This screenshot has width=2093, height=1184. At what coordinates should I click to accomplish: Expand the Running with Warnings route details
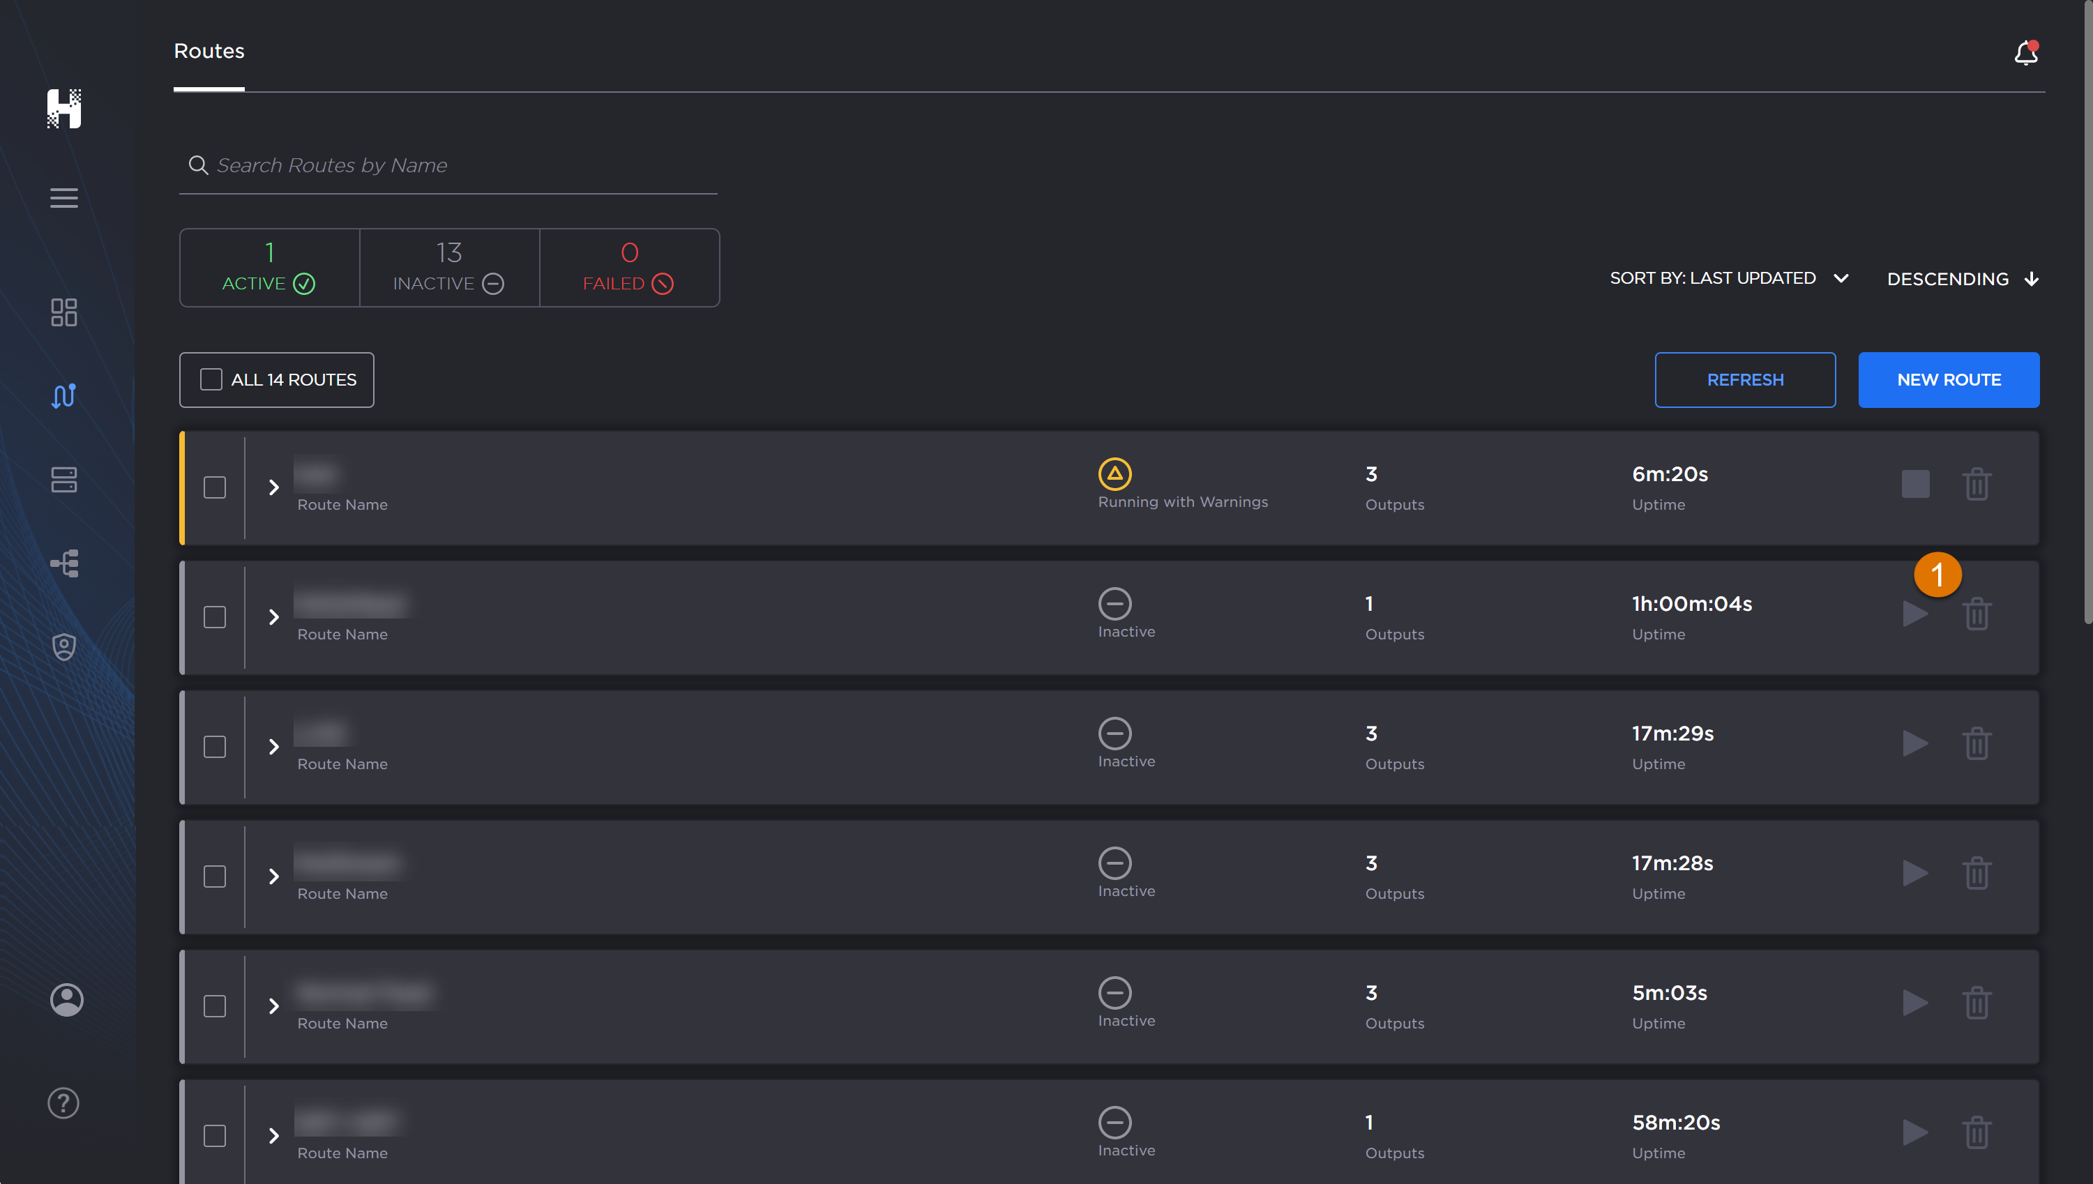click(x=274, y=487)
